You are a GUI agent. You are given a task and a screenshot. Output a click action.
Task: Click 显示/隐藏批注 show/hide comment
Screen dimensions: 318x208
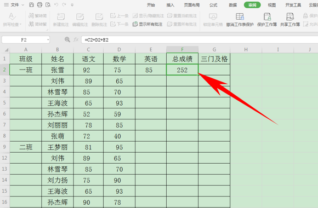(x=148, y=15)
